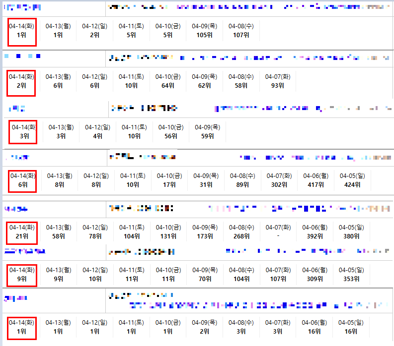Viewport: 394px width, 346px height.
Task: Select the 04-08(수) 89위 cell
Action: coord(242,180)
